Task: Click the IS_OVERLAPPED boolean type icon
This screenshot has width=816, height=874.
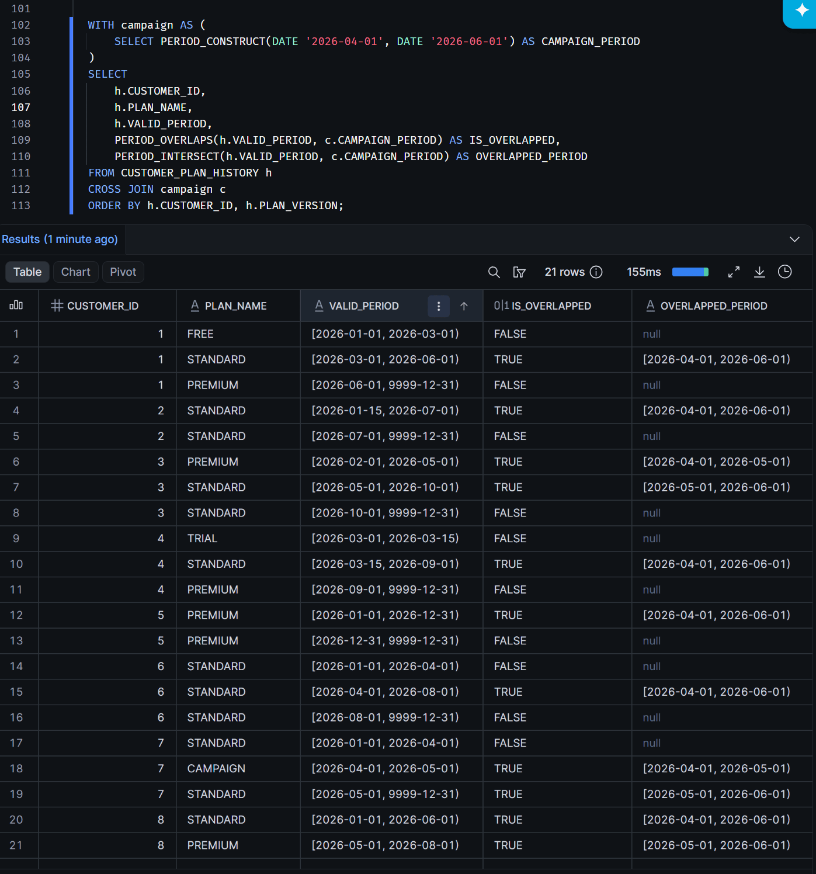Action: click(501, 306)
